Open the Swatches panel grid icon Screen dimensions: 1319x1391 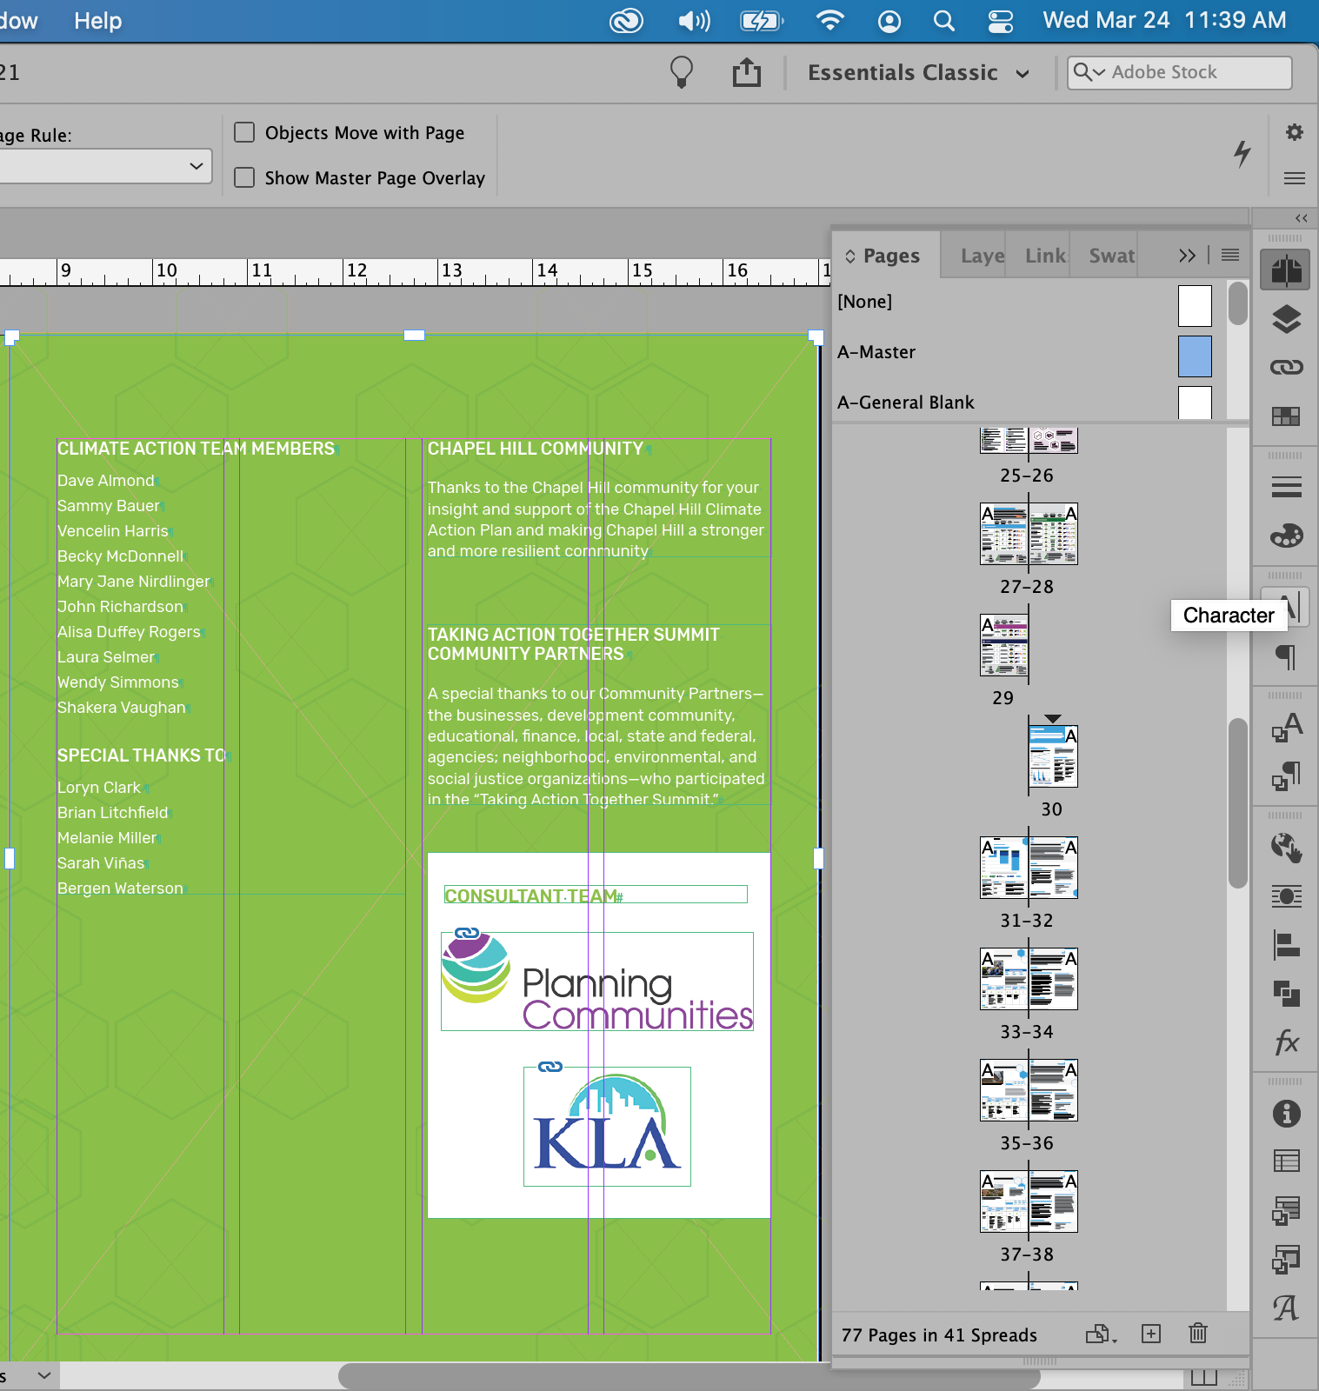pyautogui.click(x=1286, y=416)
